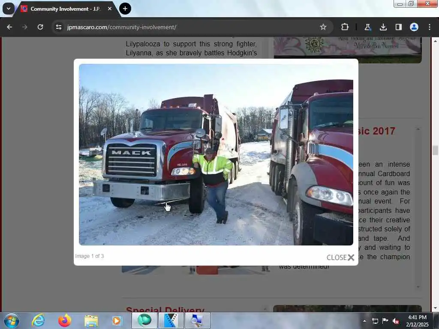
Task: Open a new tab with plus button
Action: coord(125,9)
